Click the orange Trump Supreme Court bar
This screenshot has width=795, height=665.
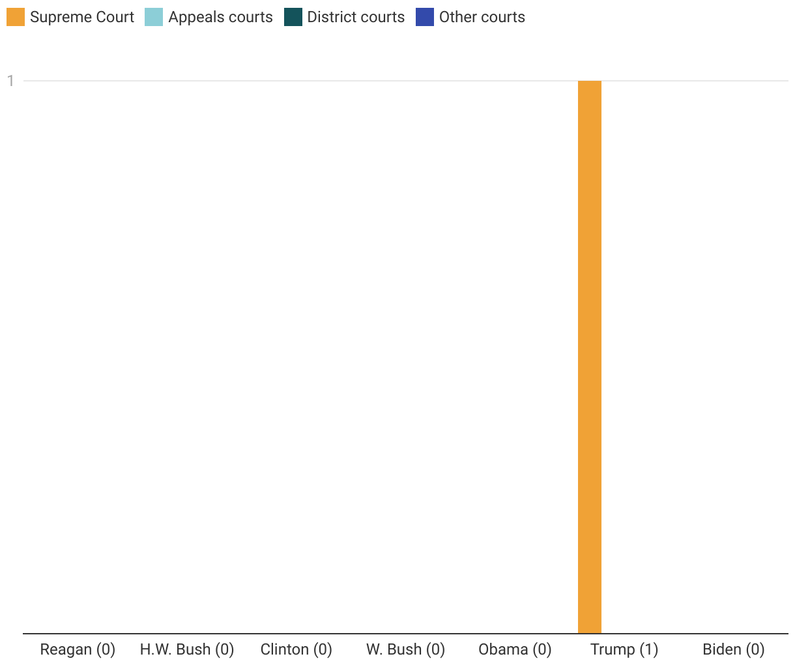pyautogui.click(x=590, y=357)
